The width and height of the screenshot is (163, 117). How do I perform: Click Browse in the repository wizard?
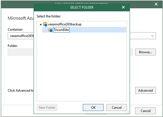(x=145, y=52)
